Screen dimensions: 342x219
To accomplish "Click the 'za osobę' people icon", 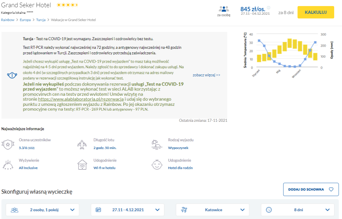I will click(224, 9).
